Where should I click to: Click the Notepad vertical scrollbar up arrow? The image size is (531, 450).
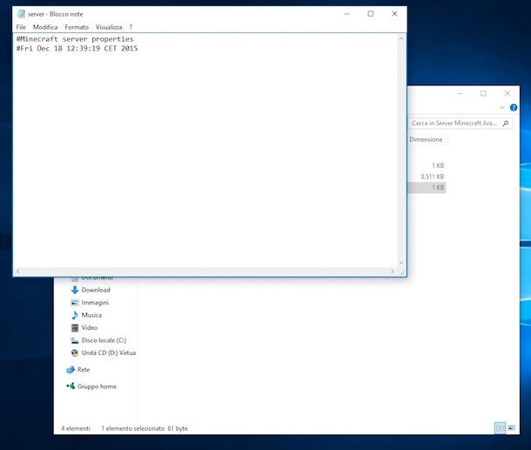tap(401, 38)
